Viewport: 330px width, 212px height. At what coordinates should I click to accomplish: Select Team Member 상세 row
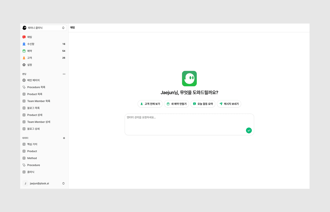pyautogui.click(x=44, y=122)
